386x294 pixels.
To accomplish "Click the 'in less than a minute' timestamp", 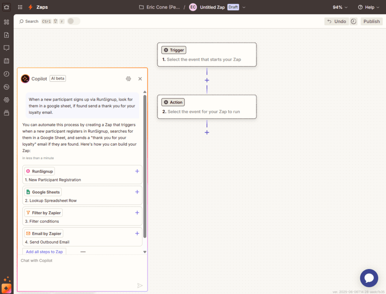I will click(x=38, y=158).
